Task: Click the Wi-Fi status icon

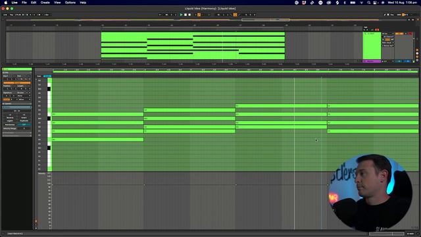Action: coord(361,3)
